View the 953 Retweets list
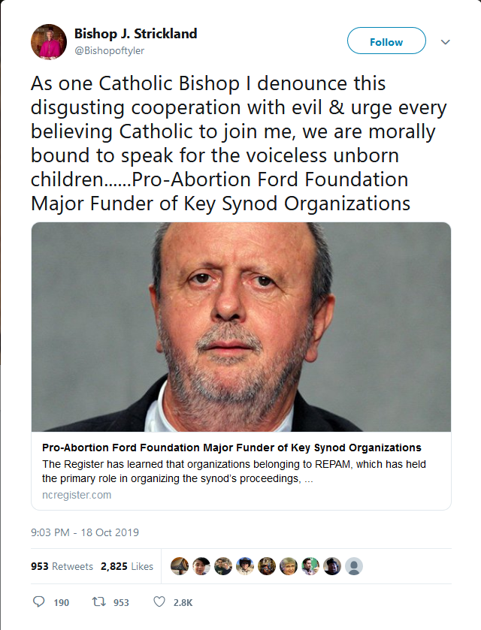The width and height of the screenshot is (481, 630). point(62,566)
